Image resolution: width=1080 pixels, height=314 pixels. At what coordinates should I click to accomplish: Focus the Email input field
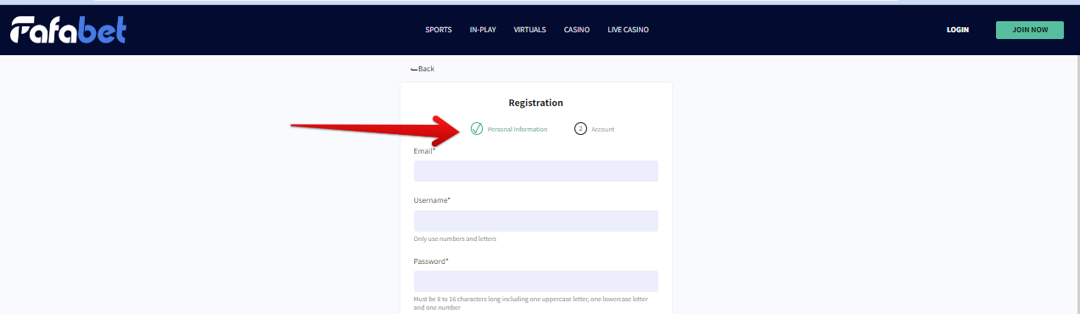(536, 171)
